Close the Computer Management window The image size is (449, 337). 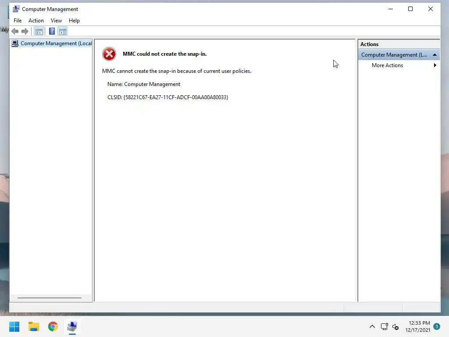(x=431, y=9)
